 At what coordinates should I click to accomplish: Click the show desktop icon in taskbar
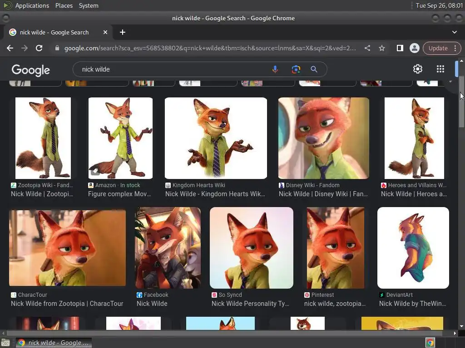click(x=5, y=343)
